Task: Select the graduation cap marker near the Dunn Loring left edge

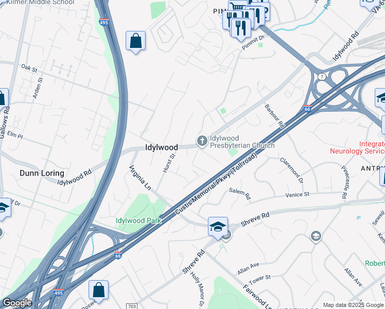Action: 4,209
